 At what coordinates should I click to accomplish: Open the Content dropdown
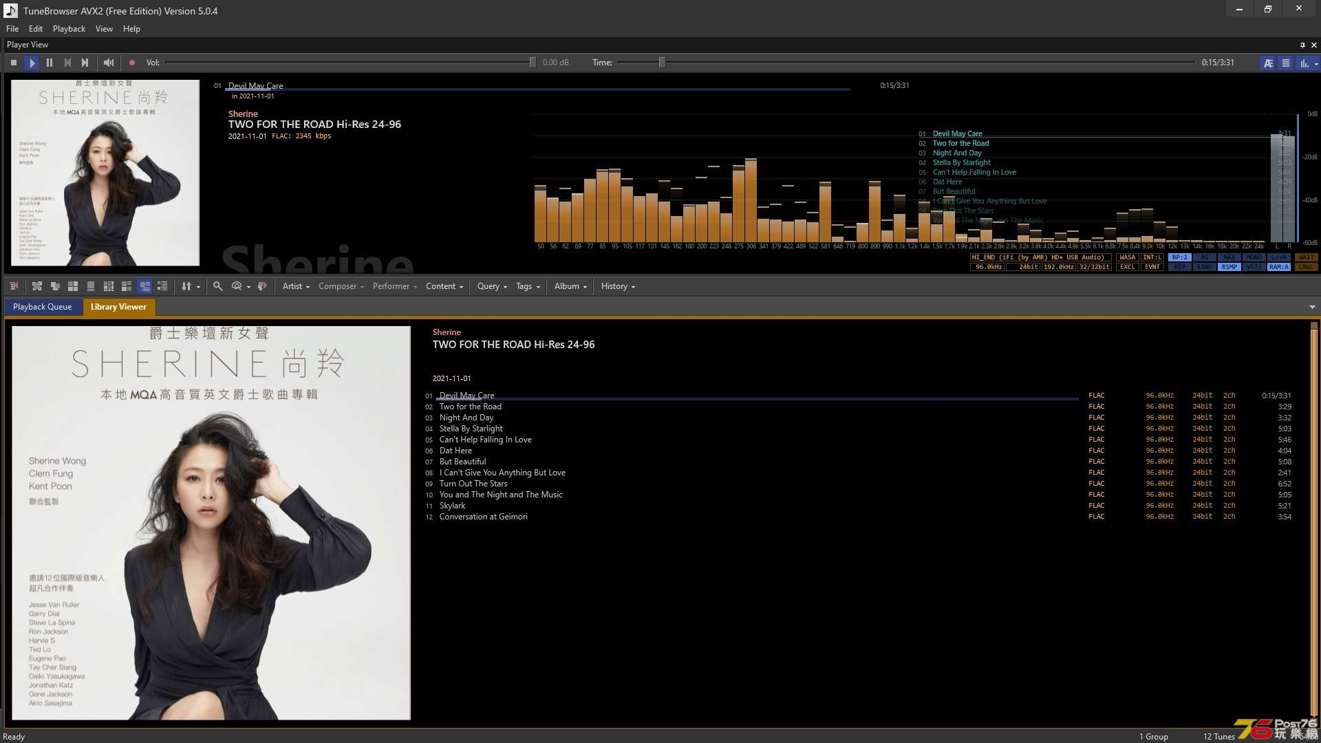444,286
